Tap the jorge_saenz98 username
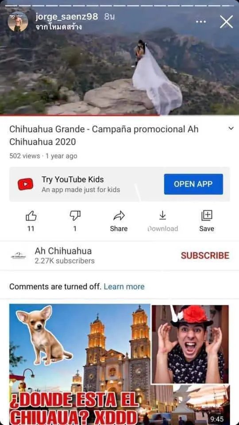Screen dimensions: 239x425 coord(67,17)
